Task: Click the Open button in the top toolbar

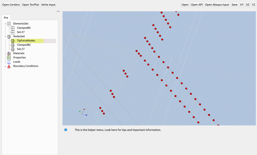Action: [x=185, y=5]
